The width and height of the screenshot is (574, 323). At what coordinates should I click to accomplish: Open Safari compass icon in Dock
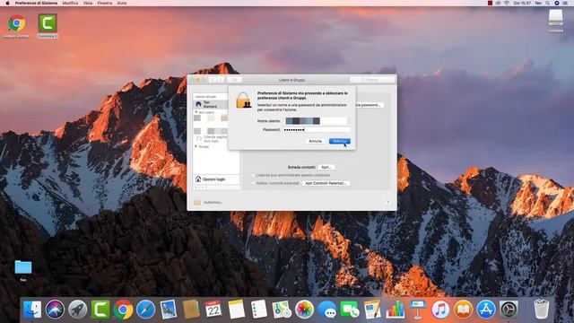145,310
